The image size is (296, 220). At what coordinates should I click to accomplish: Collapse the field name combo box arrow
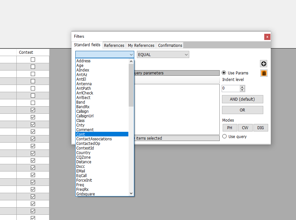[131, 55]
